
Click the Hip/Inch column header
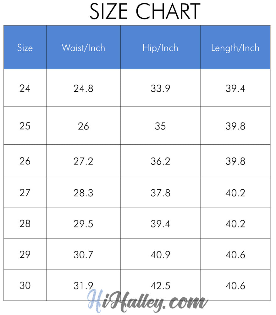160,48
